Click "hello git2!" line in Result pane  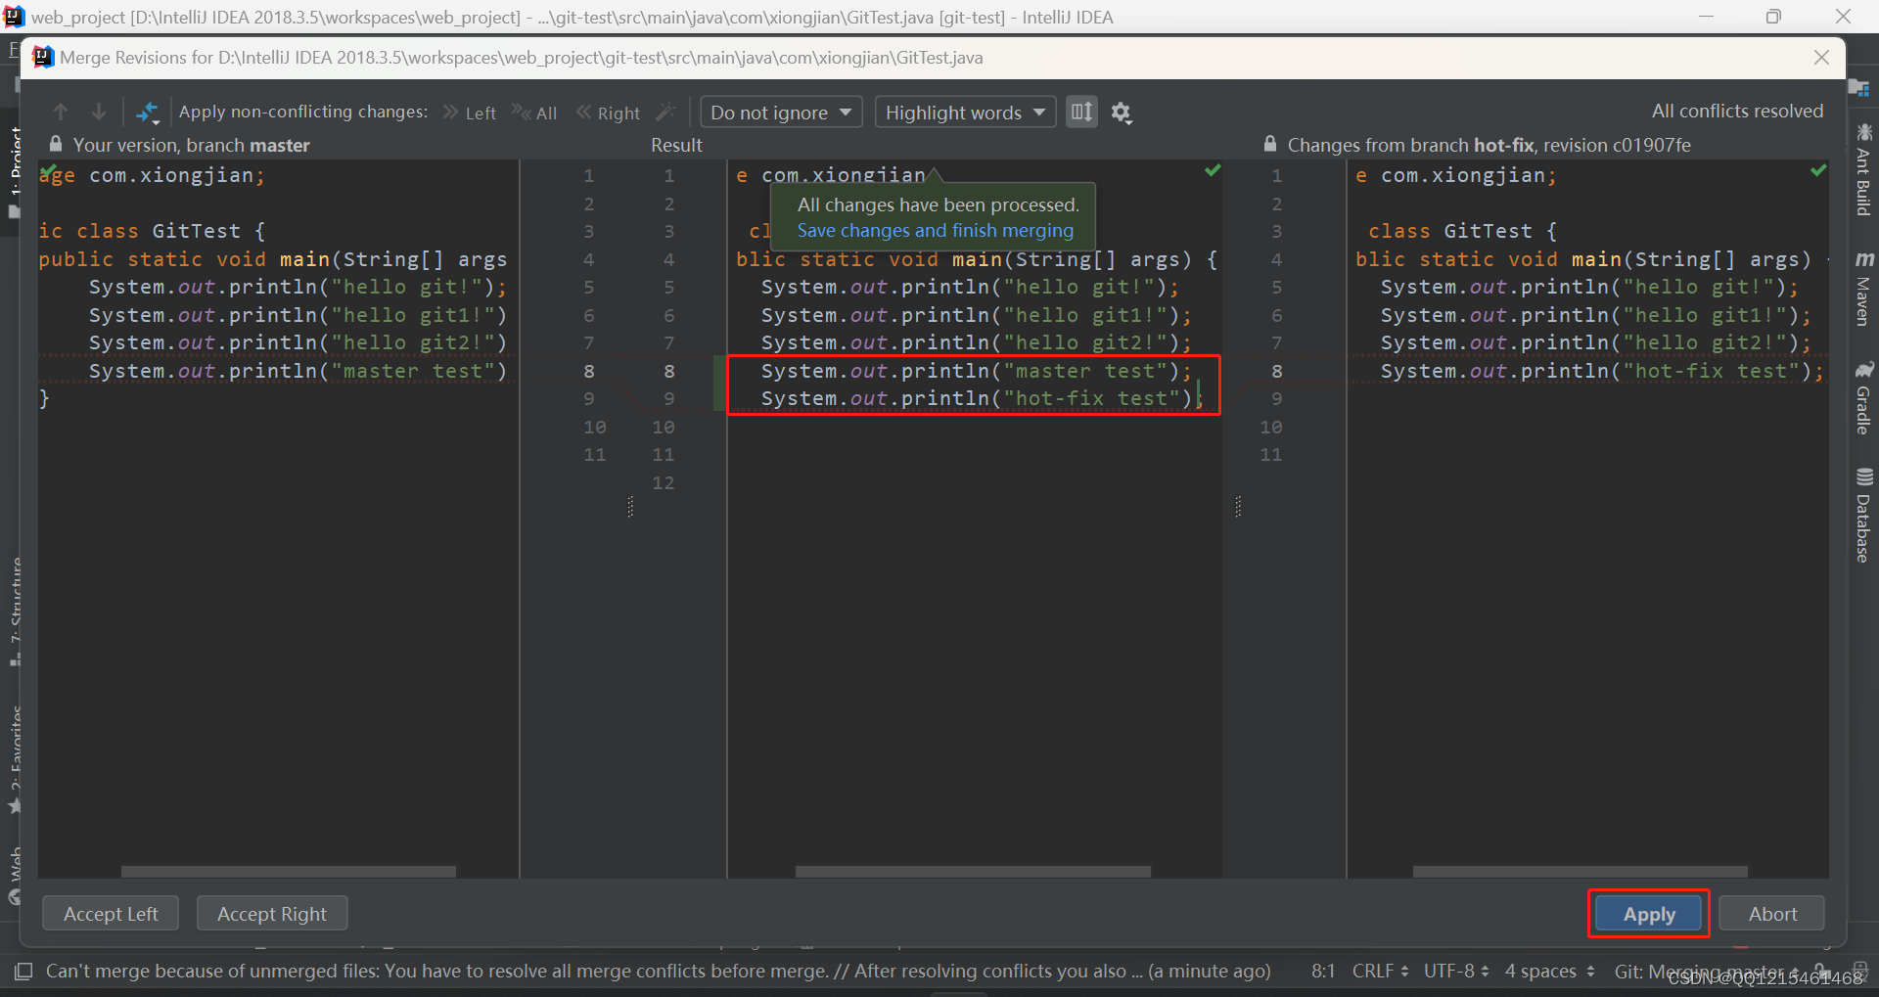tap(977, 342)
